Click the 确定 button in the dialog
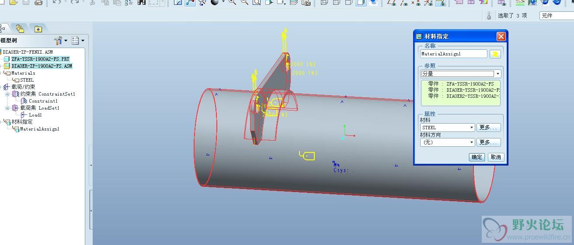The width and height of the screenshot is (574, 245). pyautogui.click(x=477, y=157)
